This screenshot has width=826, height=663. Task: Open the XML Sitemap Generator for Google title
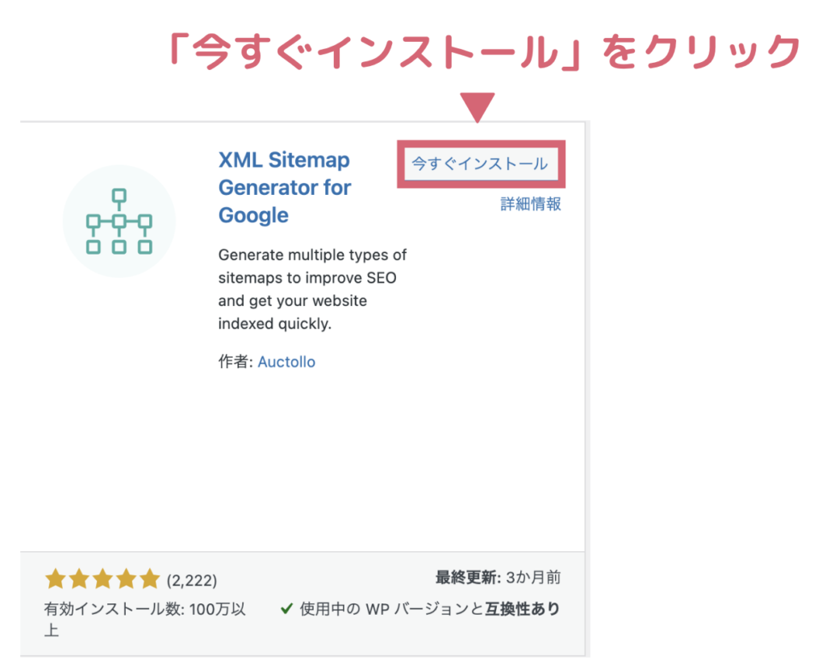coord(285,188)
